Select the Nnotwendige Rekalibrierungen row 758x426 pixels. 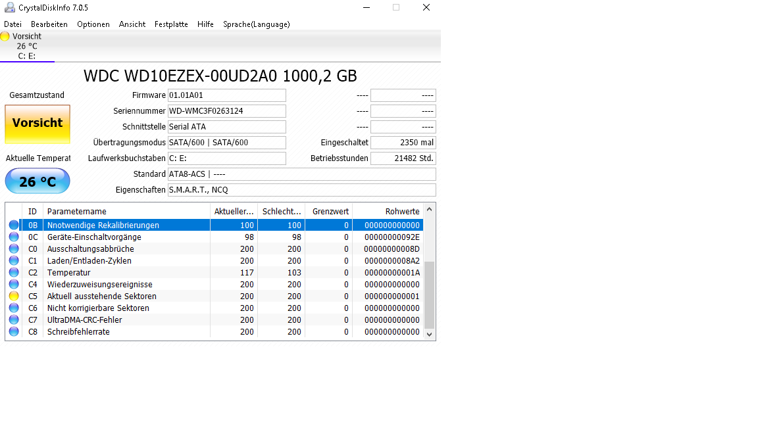(215, 225)
